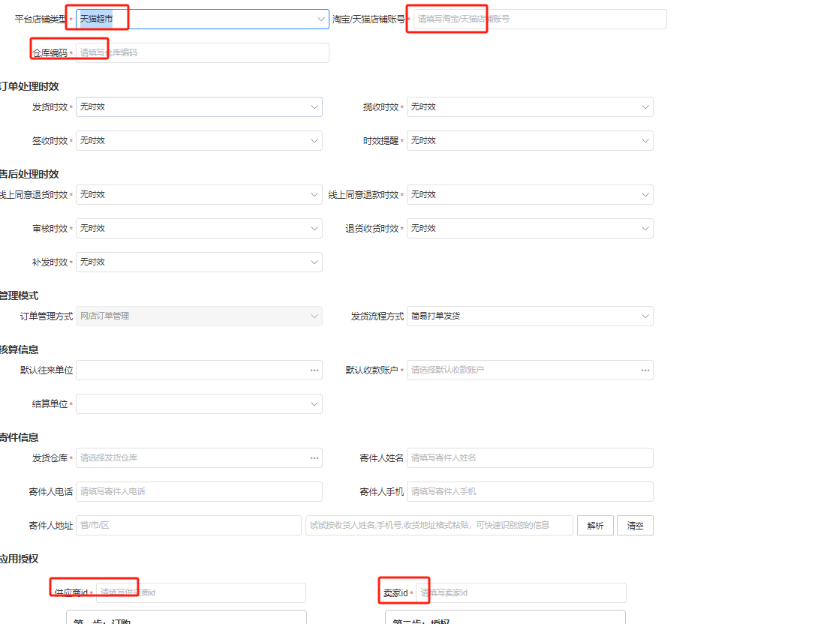Click the address paste-and-parse text field
This screenshot has height=624, width=818.
pos(439,526)
